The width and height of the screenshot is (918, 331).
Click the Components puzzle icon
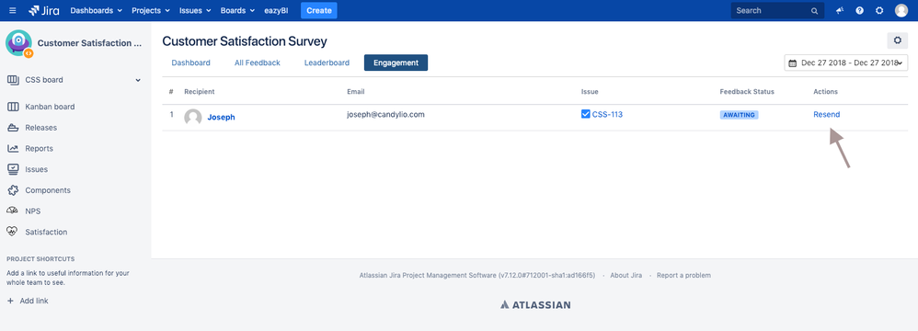tap(13, 190)
